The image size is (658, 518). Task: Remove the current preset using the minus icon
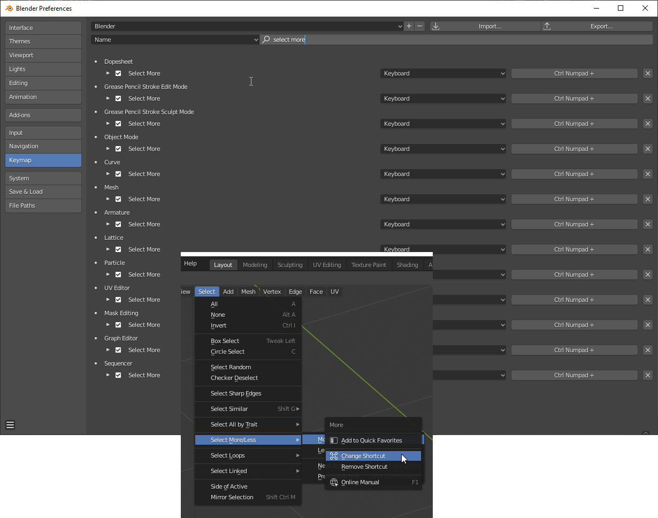[420, 26]
